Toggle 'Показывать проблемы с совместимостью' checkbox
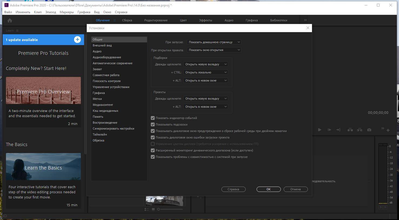The image size is (399, 220). [x=153, y=157]
